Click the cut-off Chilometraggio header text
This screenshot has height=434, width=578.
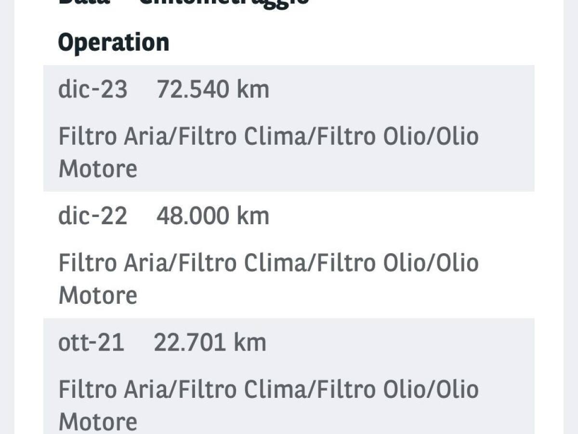tap(224, 2)
